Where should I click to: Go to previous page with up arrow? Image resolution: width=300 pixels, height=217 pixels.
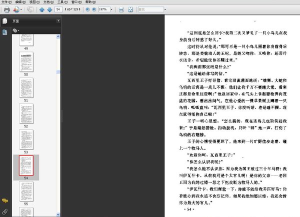click(x=42, y=9)
